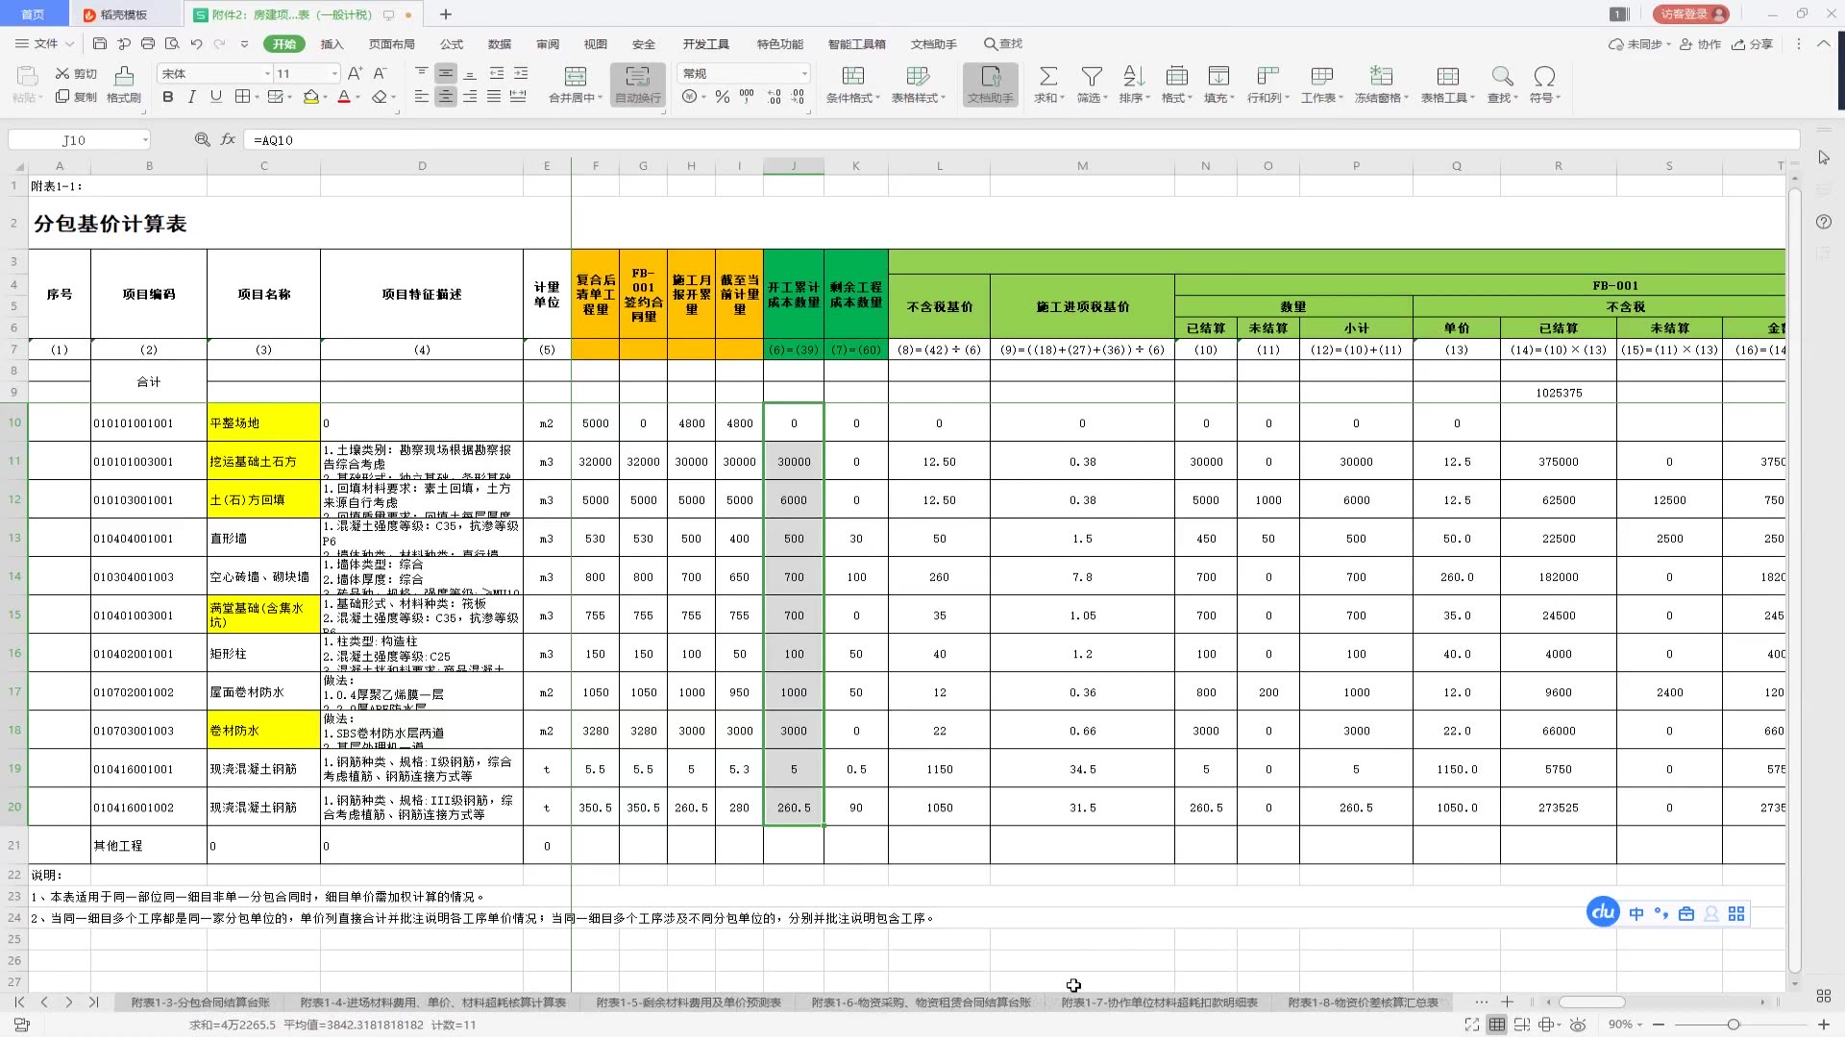Open the Data (数据) tab

coord(500,44)
